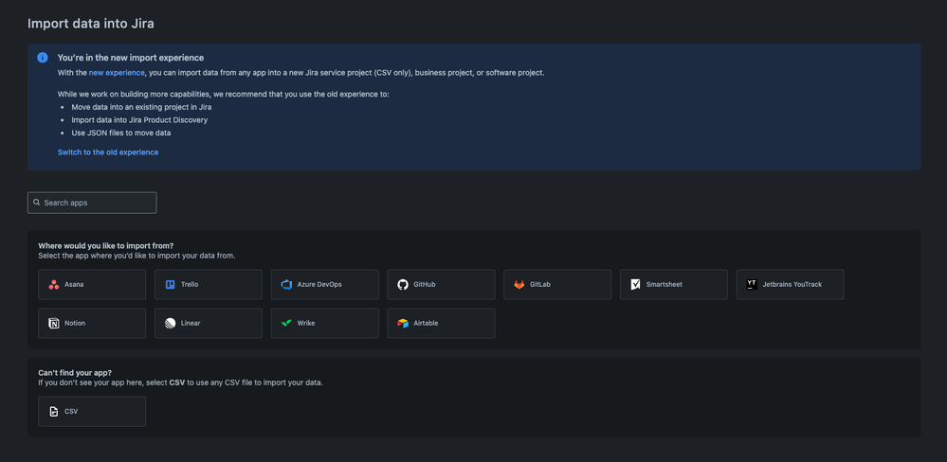This screenshot has height=462, width=947.
Task: Click the Smartsheet checkmark icon
Action: point(635,285)
